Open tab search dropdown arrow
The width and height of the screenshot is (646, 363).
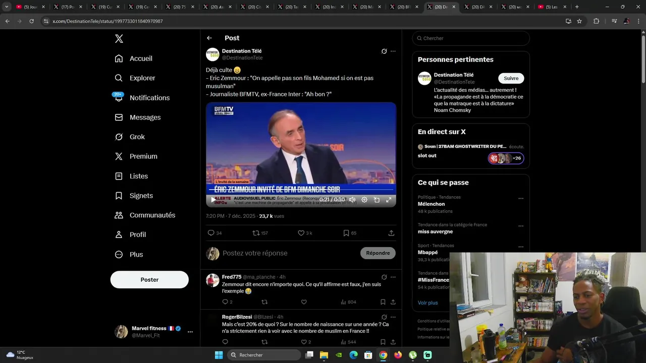[x=7, y=7]
